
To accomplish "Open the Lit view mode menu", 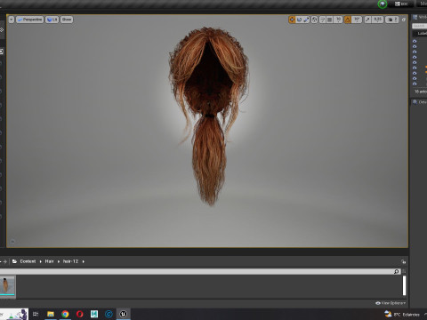I will (x=52, y=20).
